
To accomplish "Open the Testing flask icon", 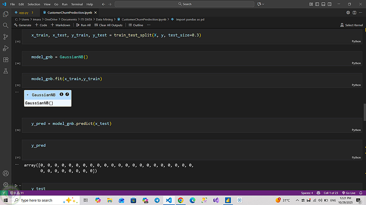I will click(5, 71).
